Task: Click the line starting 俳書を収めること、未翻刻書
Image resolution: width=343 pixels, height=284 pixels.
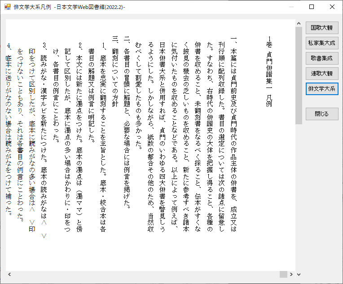Action: pos(198,137)
